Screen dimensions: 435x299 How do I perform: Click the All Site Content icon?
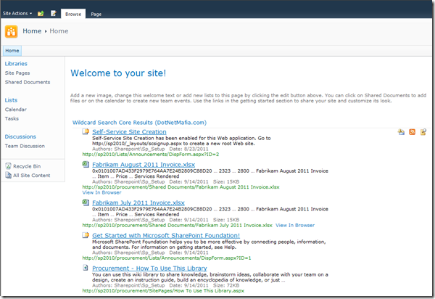[x=8, y=175]
